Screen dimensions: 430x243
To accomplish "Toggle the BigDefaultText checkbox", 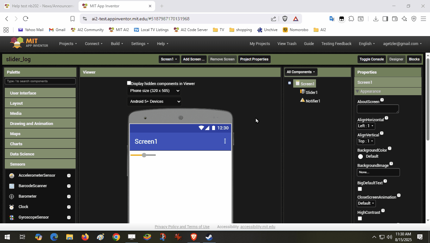I will pyautogui.click(x=360, y=189).
